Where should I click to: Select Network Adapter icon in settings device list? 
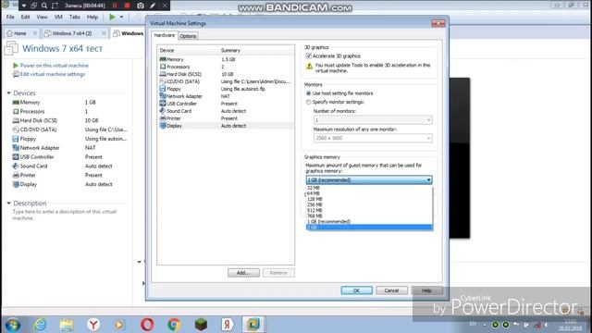click(x=163, y=96)
